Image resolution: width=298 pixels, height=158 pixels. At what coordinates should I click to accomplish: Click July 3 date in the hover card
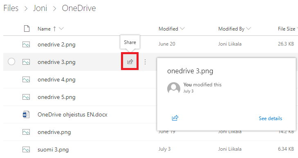pyautogui.click(x=188, y=91)
